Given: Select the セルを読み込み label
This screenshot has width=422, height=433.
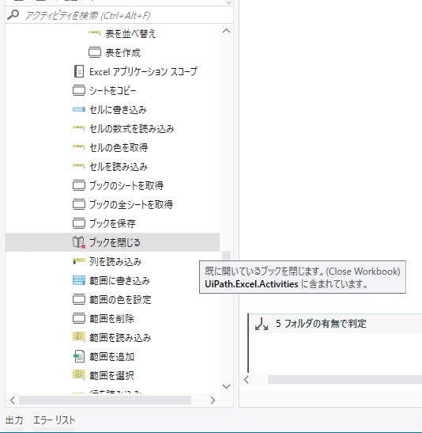Looking at the screenshot, I should (119, 167).
